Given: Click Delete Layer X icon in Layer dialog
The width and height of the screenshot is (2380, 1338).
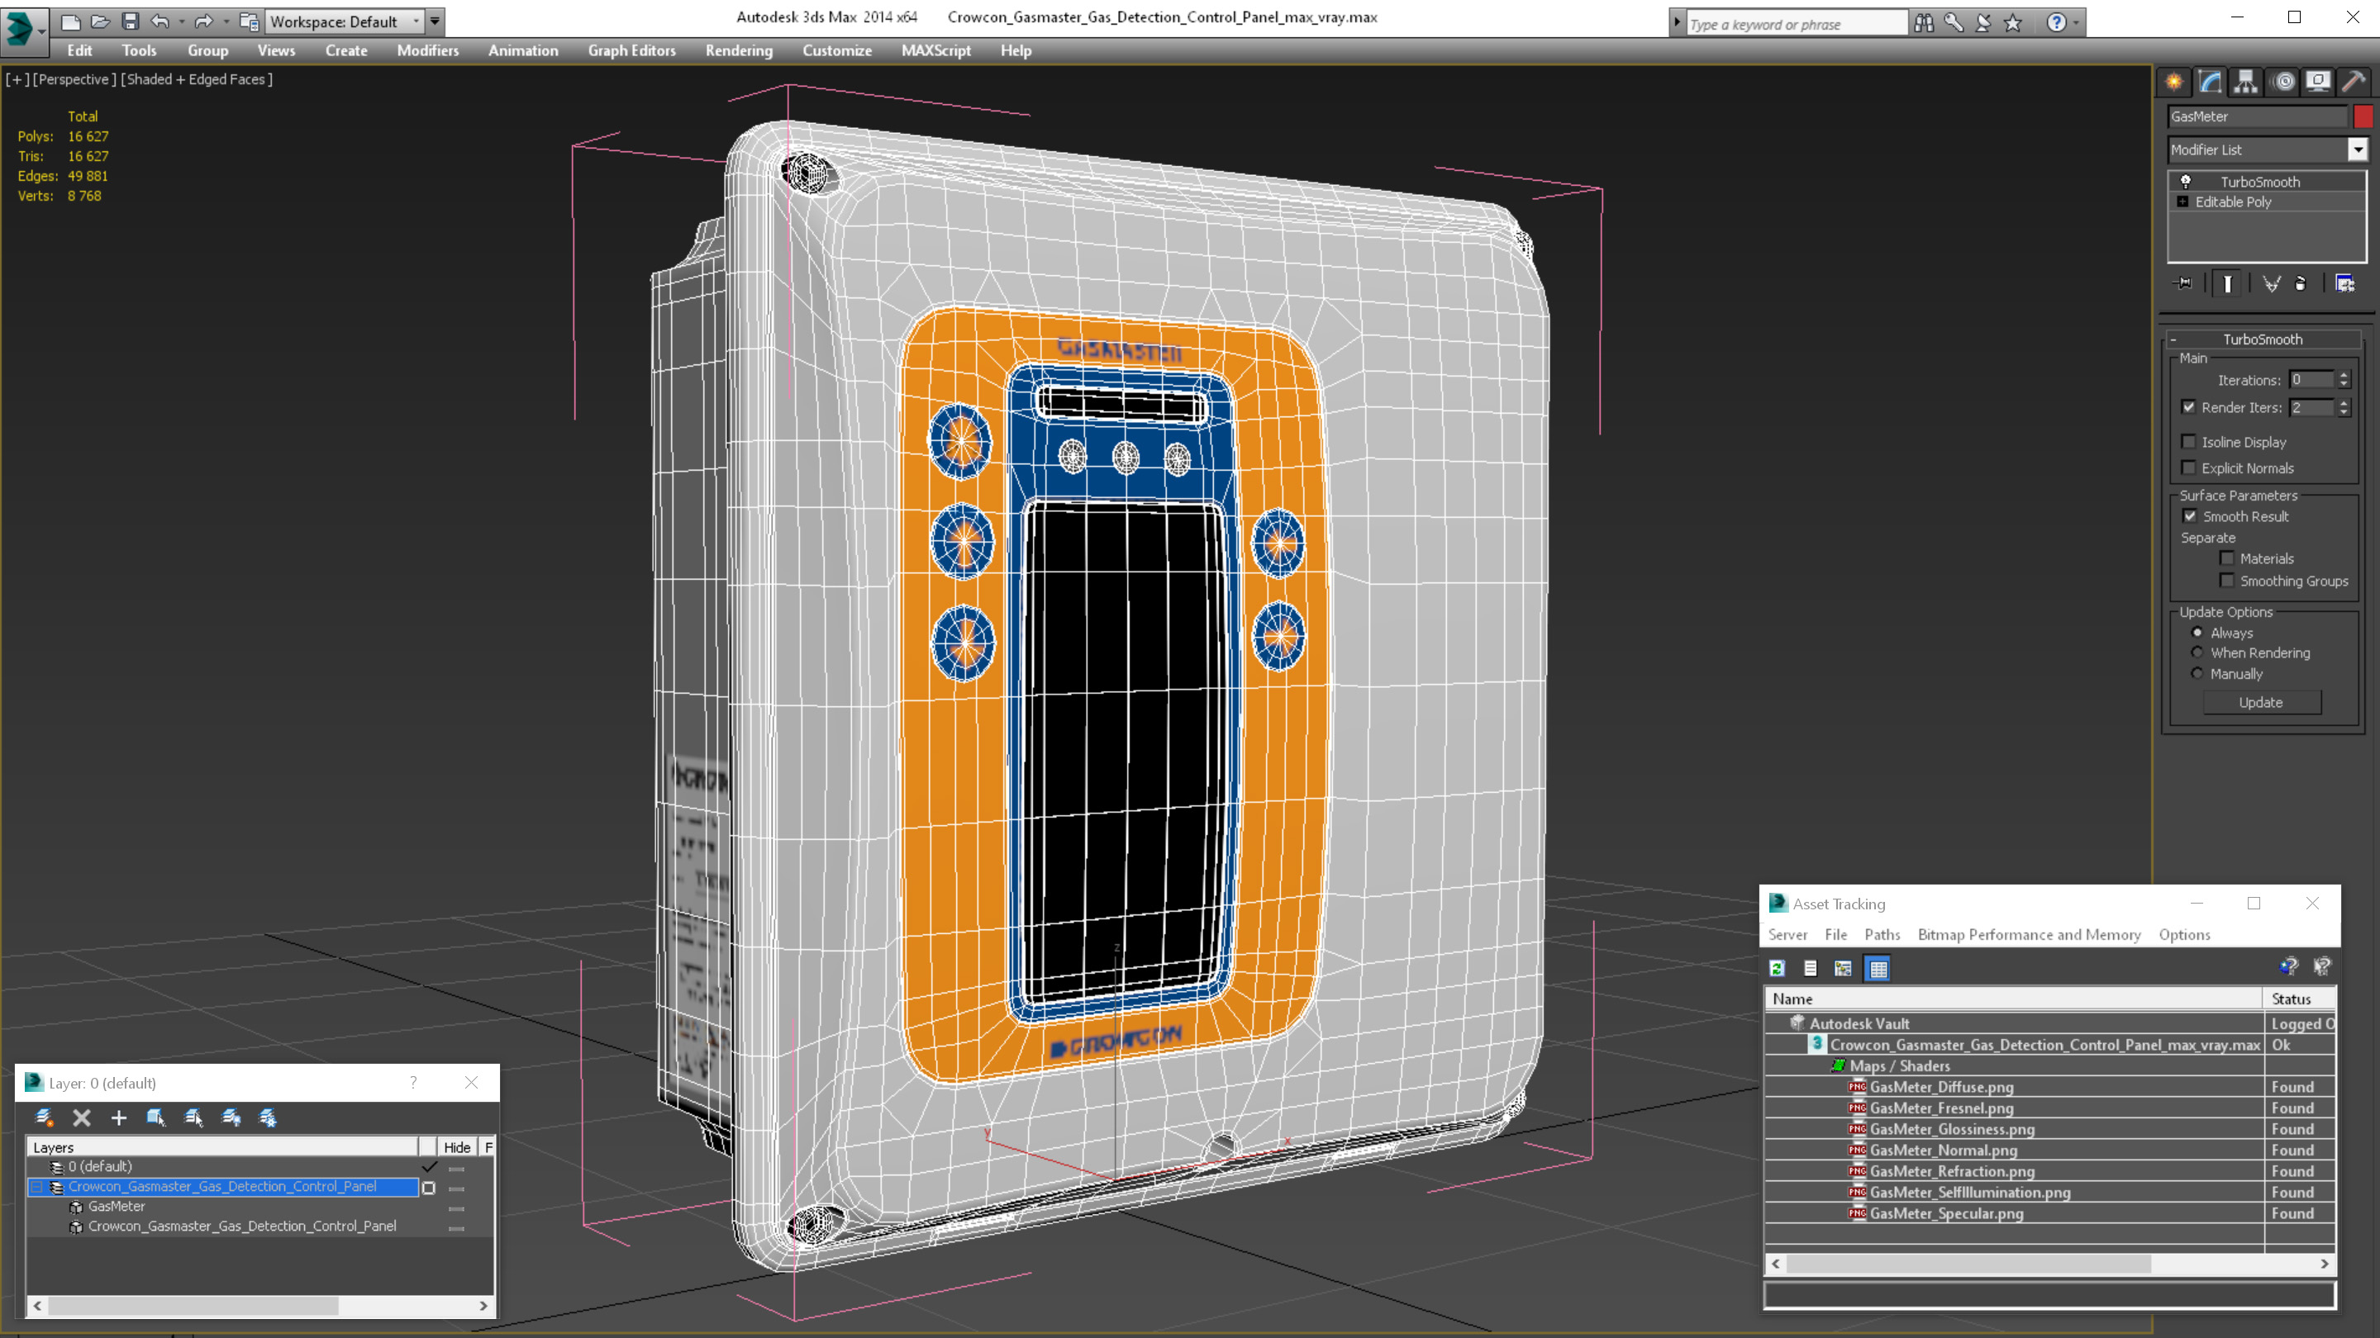Looking at the screenshot, I should pyautogui.click(x=81, y=1118).
